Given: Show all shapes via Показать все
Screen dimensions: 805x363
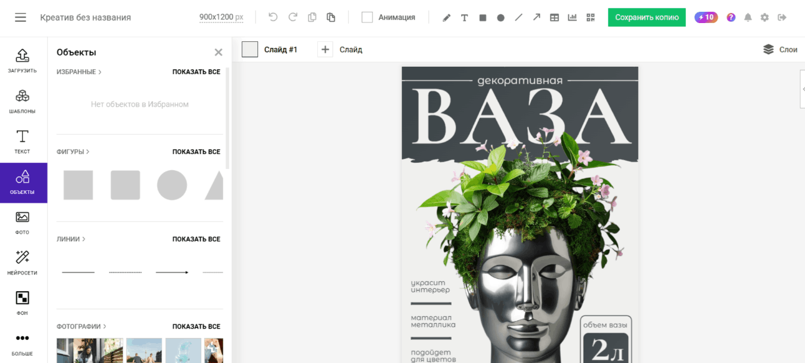Looking at the screenshot, I should point(196,152).
